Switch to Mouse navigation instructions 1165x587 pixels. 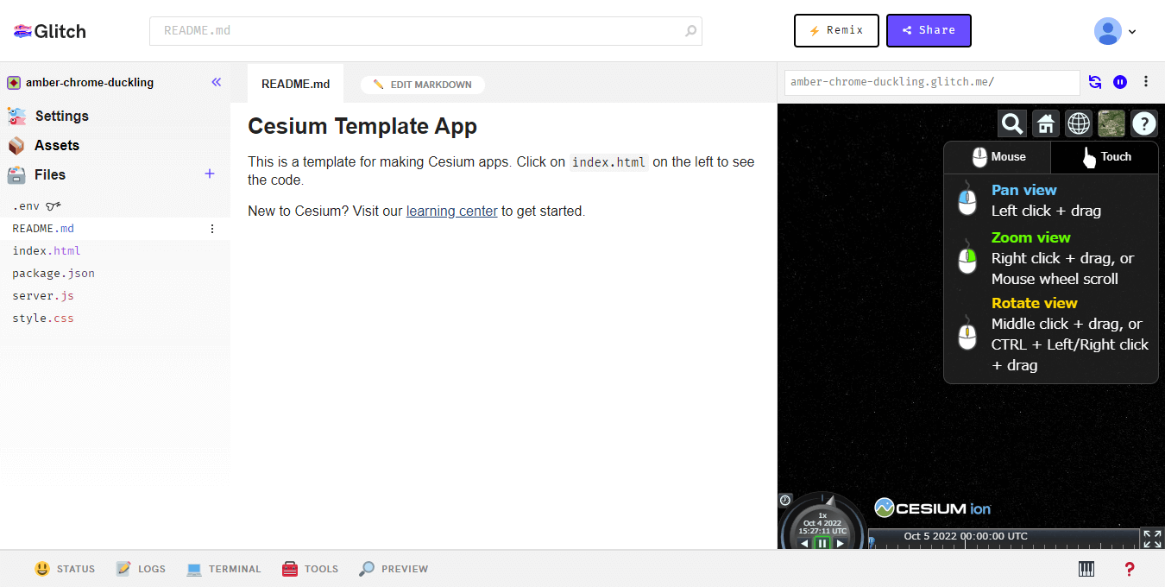pyautogui.click(x=998, y=157)
